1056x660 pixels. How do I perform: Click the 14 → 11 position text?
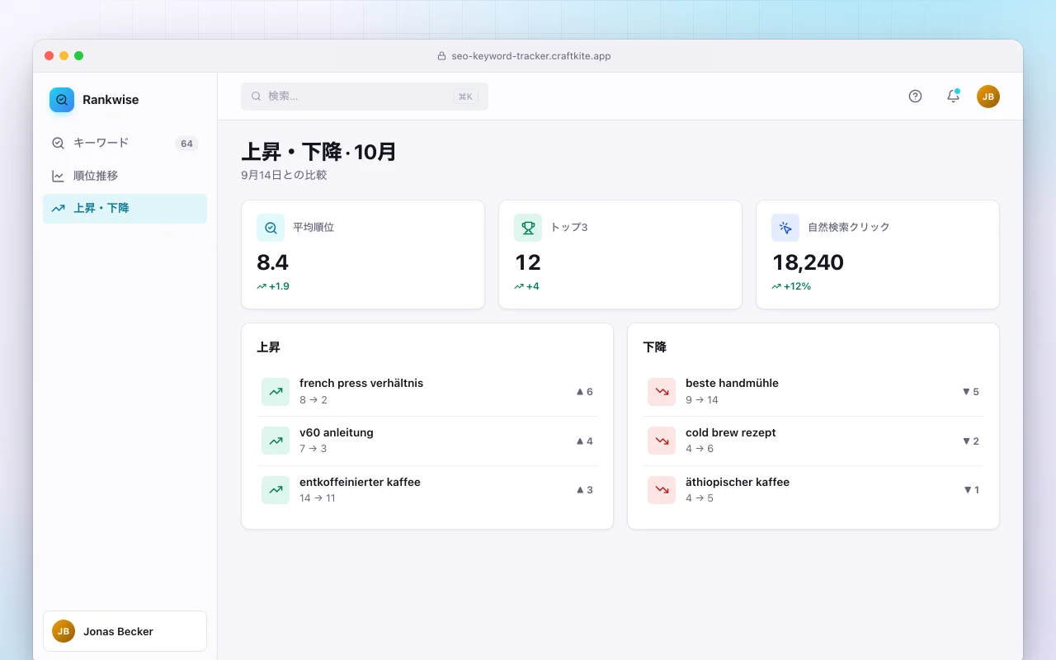pyautogui.click(x=318, y=498)
